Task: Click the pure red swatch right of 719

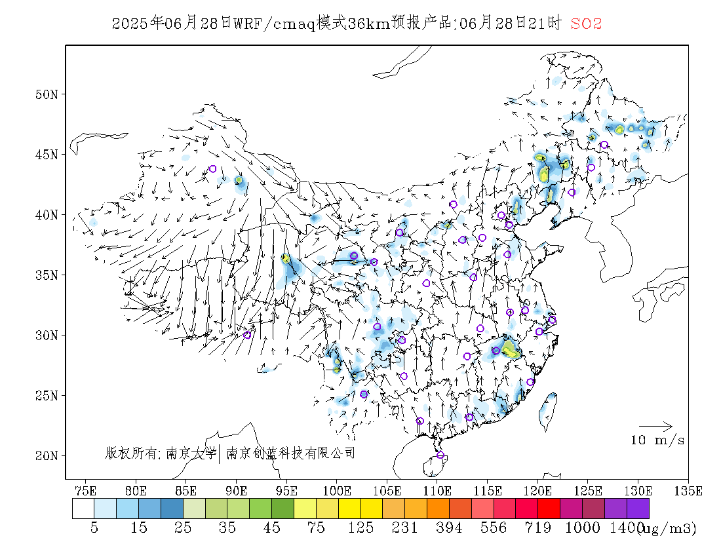Action: pyautogui.click(x=549, y=509)
